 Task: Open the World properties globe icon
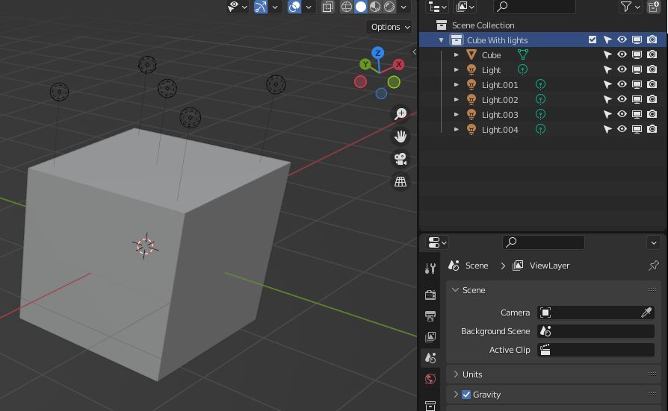point(430,379)
